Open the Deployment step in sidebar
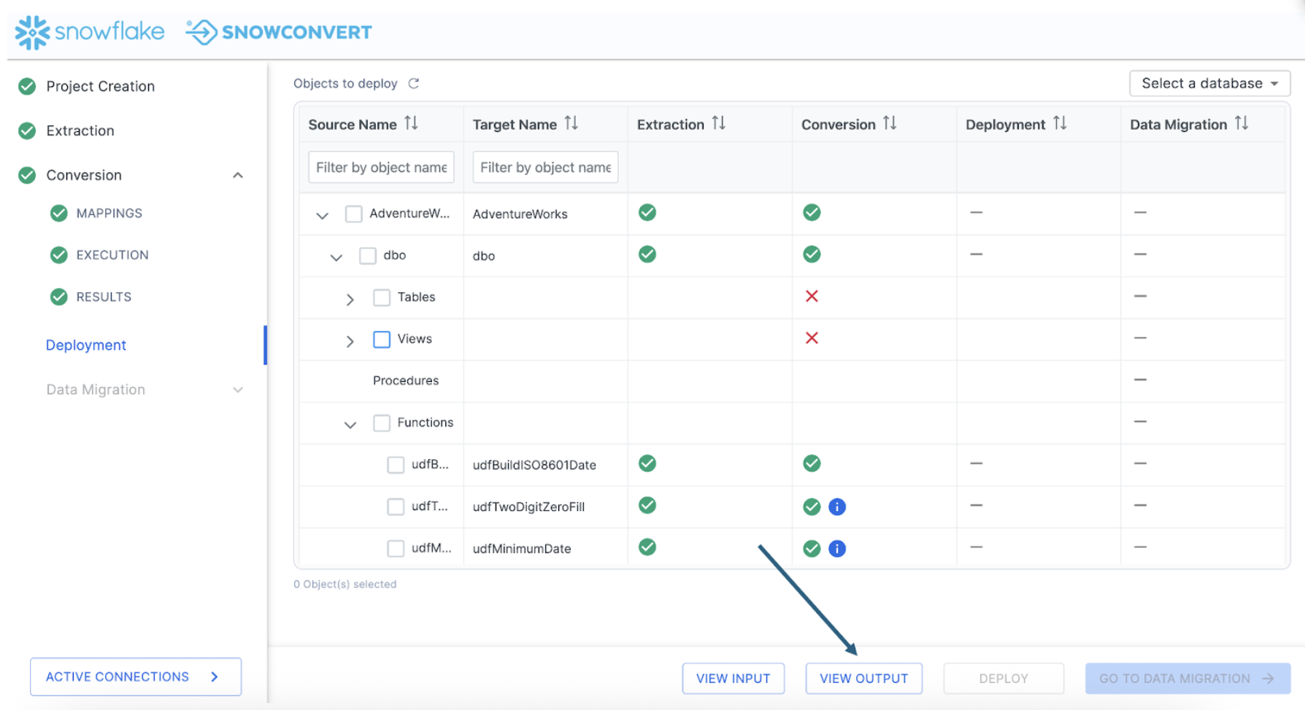Screen dimensions: 1305x710 click(86, 345)
